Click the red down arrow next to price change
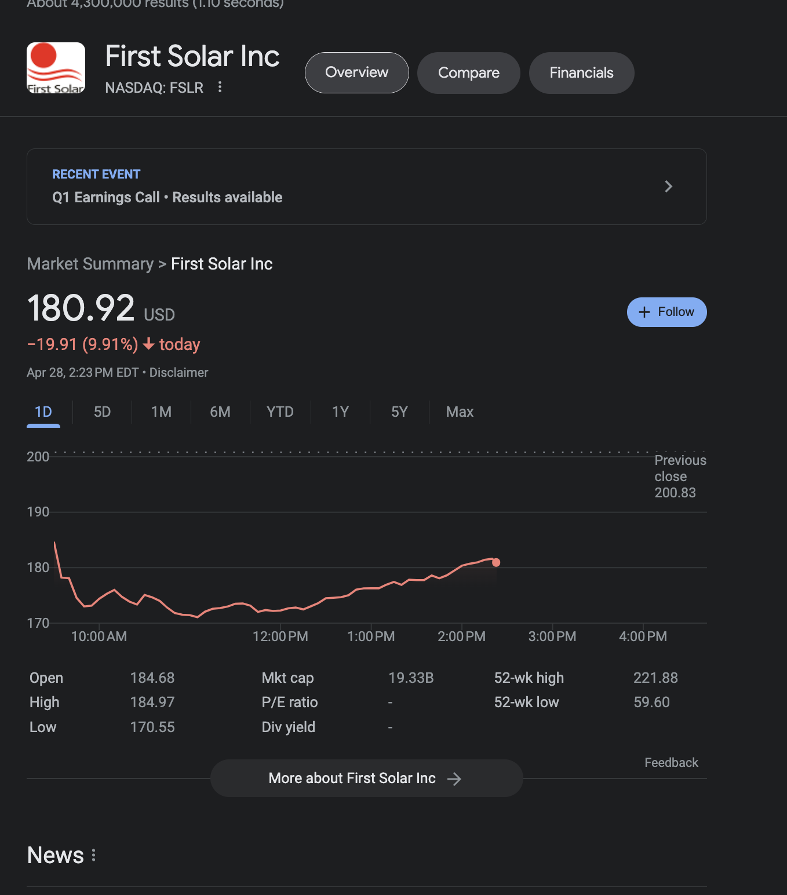787x895 pixels. pos(148,344)
